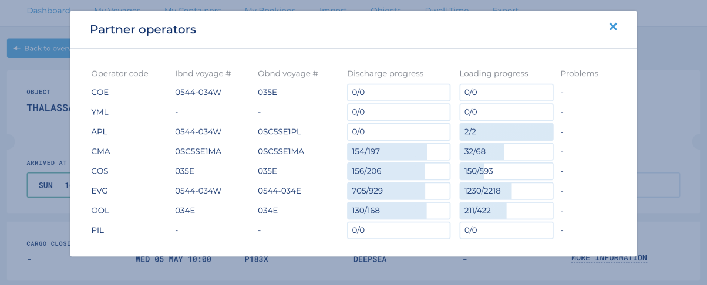The width and height of the screenshot is (707, 285).
Task: Select operator code PIL
Action: (x=97, y=230)
